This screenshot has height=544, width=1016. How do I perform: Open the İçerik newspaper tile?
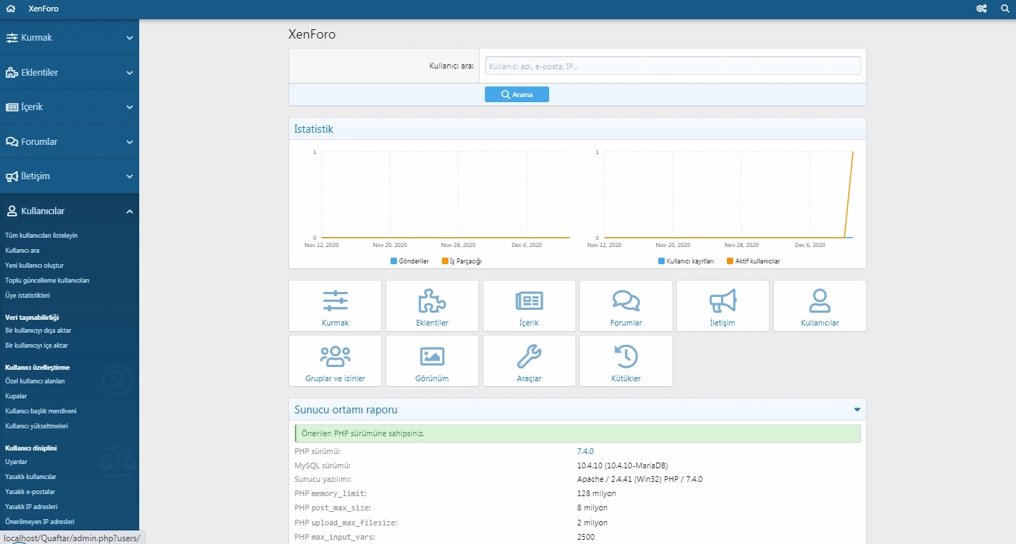pyautogui.click(x=529, y=306)
